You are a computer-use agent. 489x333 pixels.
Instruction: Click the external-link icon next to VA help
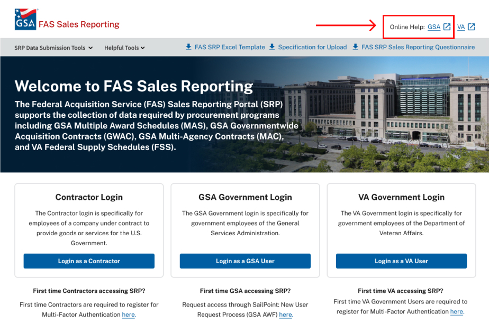pos(472,27)
